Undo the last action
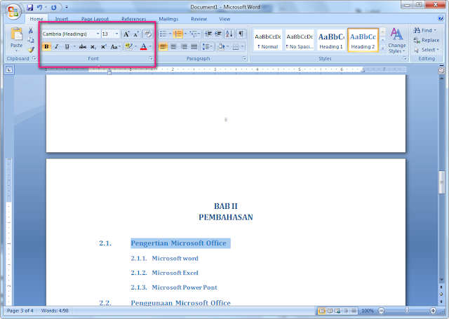The height and width of the screenshot is (319, 449). click(39, 8)
